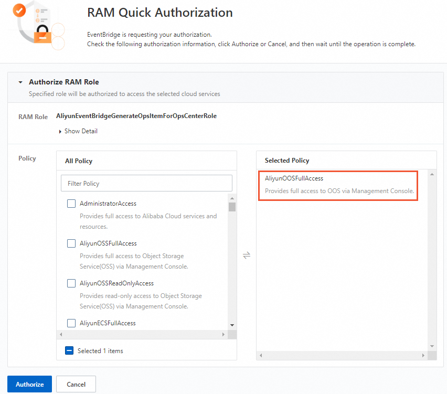Screen dimensions: 447x394
Task: Check the AliyunOSSFullAccess policy checkbox
Action: 71,243
